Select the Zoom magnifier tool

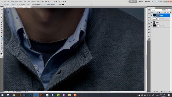point(2,50)
